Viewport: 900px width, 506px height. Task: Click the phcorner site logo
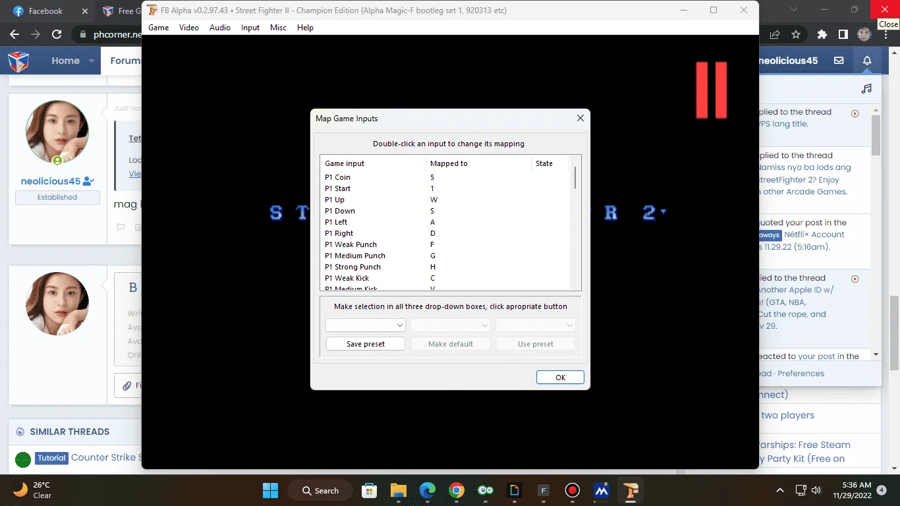[18, 61]
